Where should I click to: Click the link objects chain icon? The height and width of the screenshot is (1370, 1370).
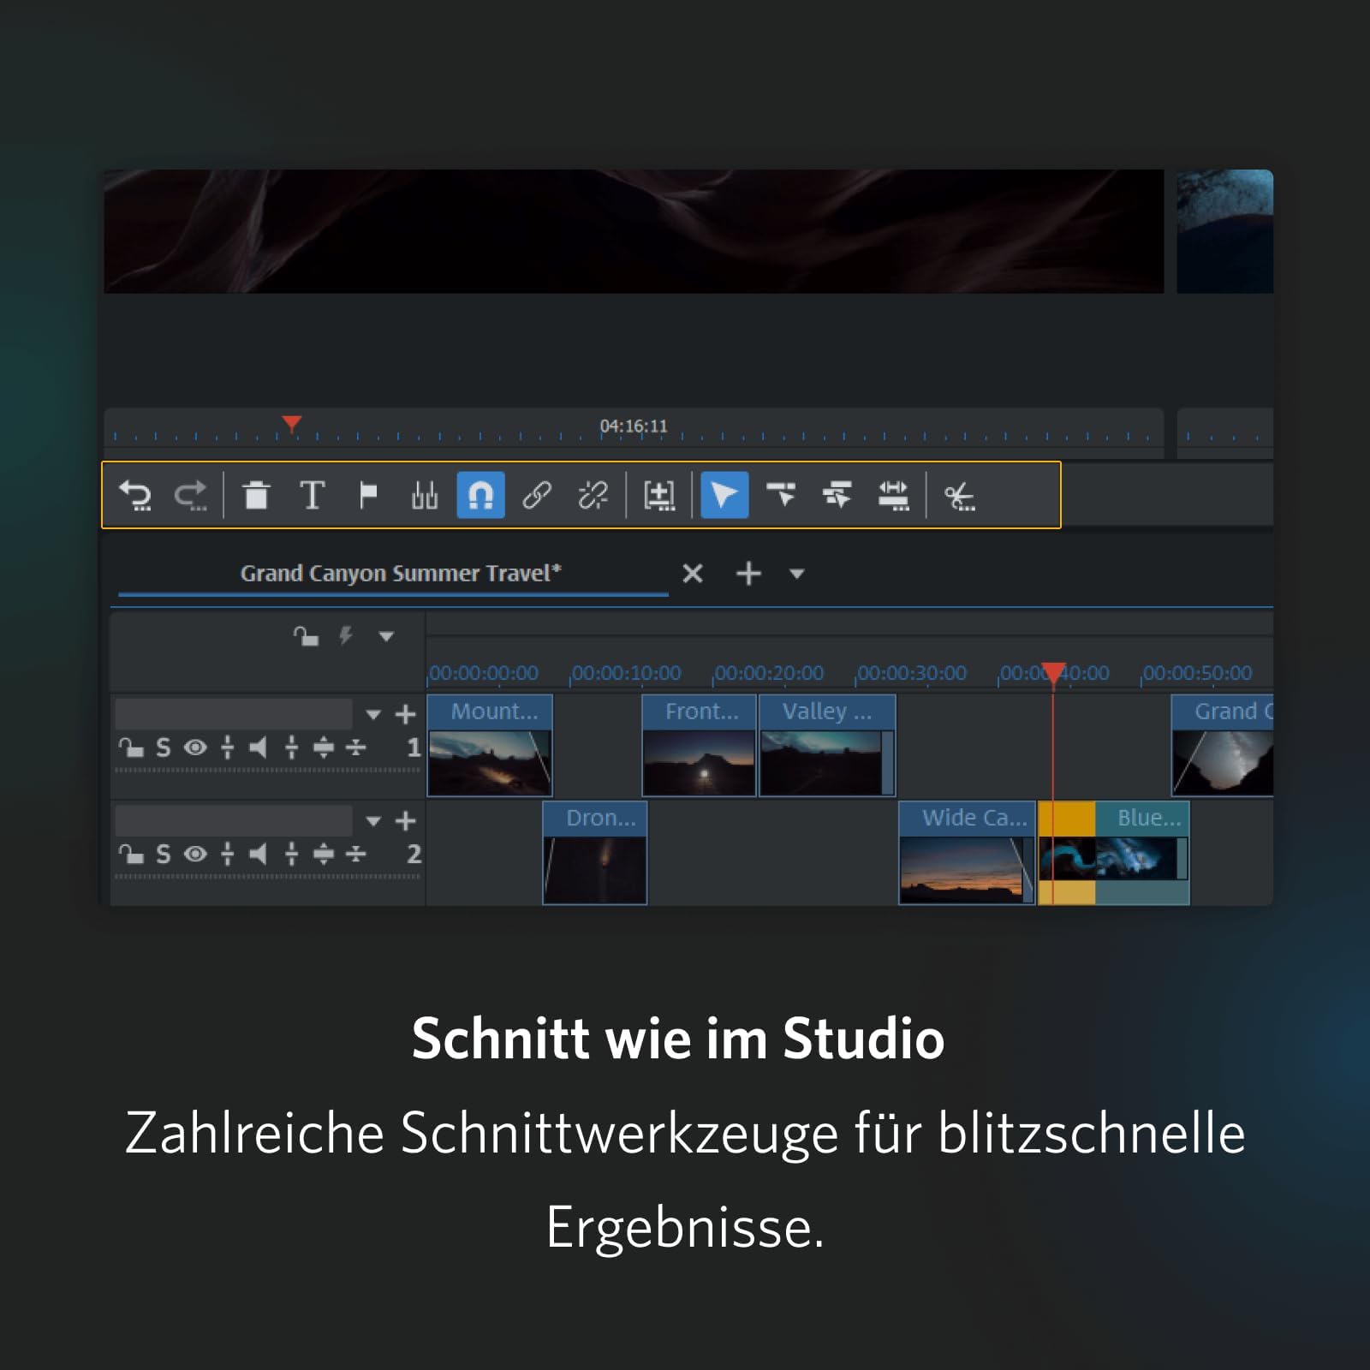click(537, 495)
